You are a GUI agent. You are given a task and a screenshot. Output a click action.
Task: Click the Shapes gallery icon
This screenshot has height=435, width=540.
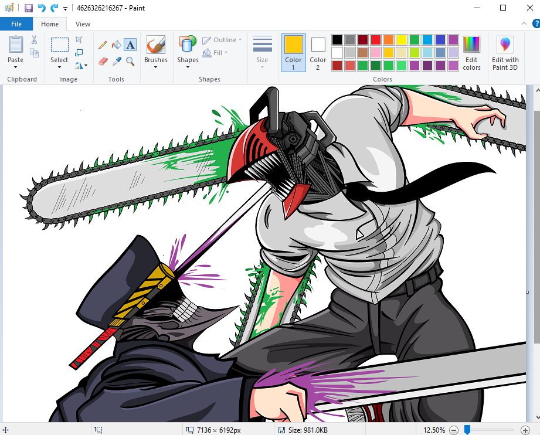click(188, 45)
